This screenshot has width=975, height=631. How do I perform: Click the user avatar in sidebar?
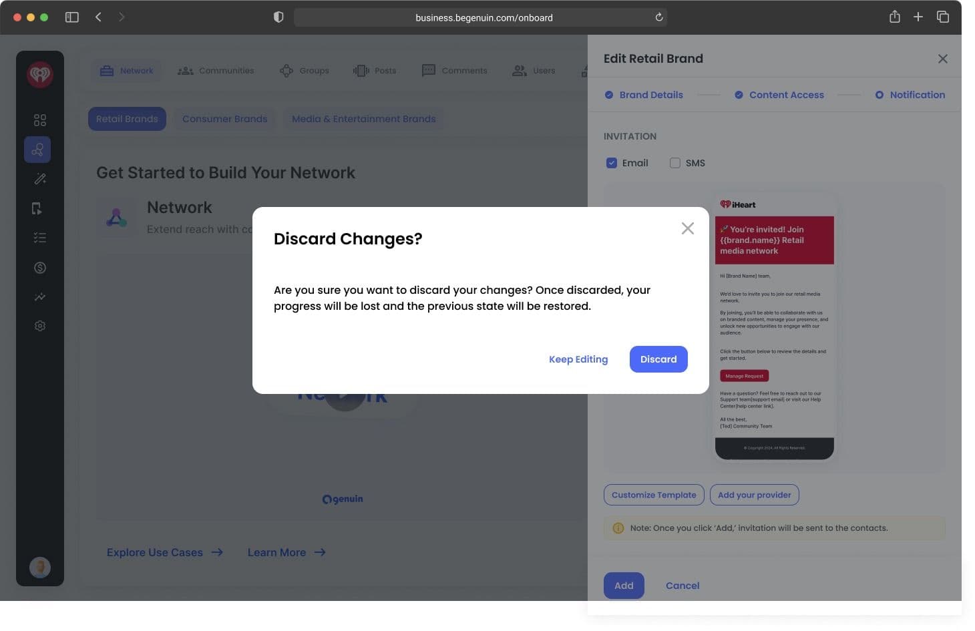[40, 568]
